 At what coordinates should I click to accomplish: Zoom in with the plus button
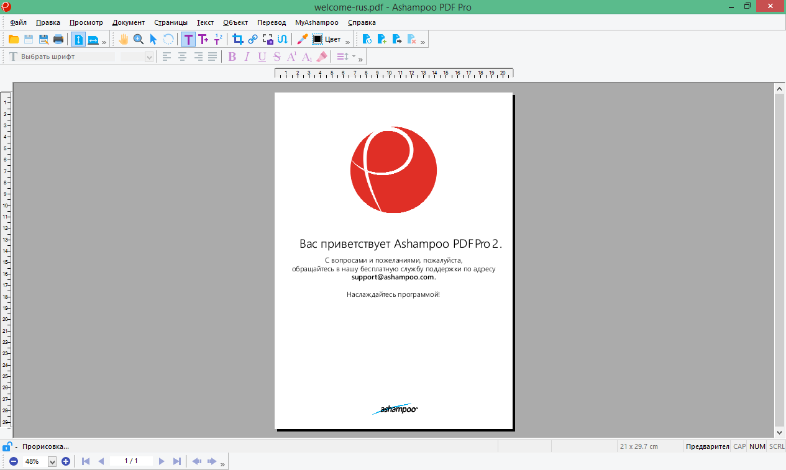(66, 461)
